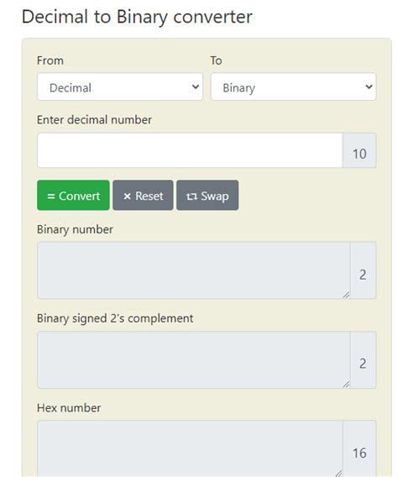The height and width of the screenshot is (477, 398).
Task: Click the Swap button
Action: tap(207, 196)
